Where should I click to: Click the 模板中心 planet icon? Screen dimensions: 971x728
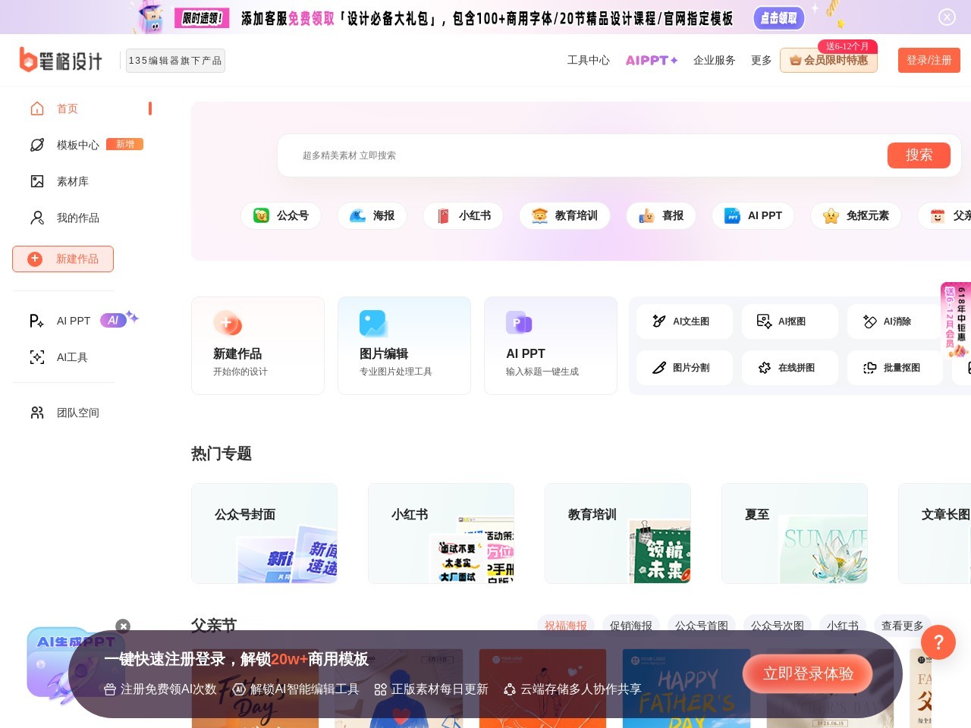pos(37,145)
